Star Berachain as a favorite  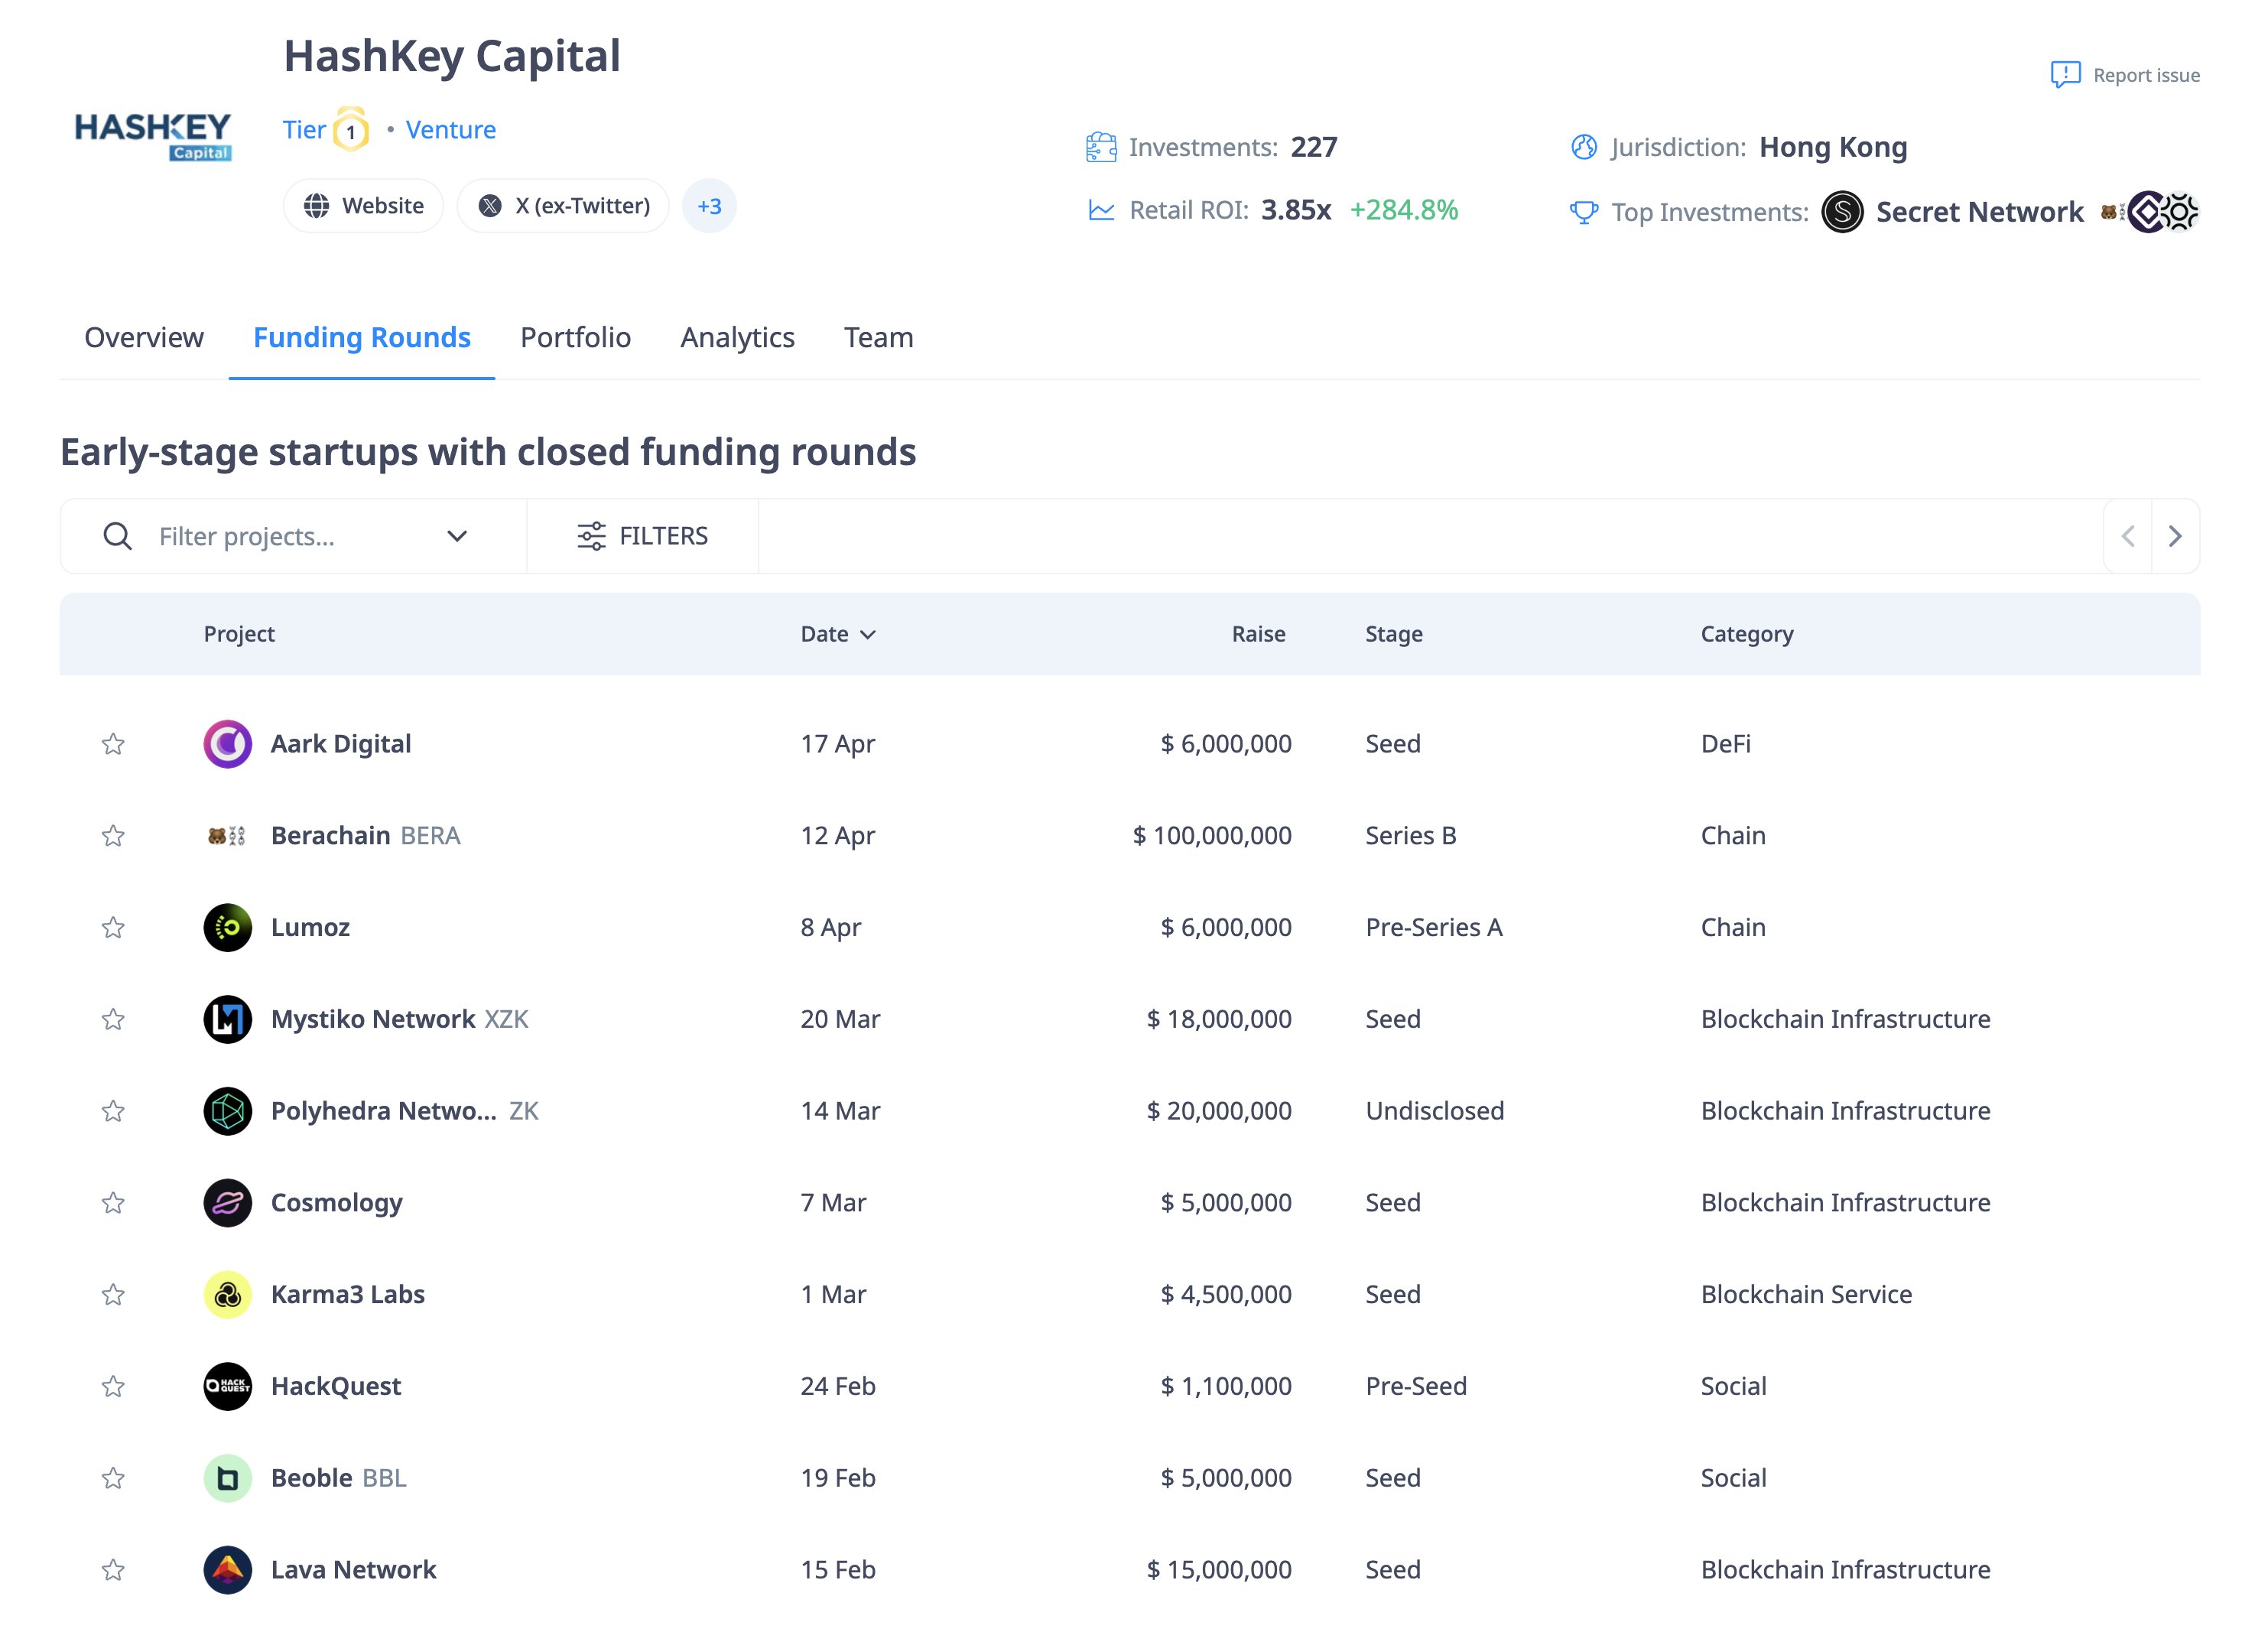click(x=113, y=836)
